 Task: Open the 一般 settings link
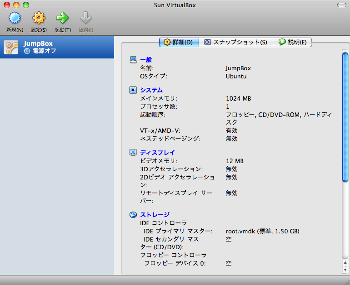pyautogui.click(x=146, y=60)
